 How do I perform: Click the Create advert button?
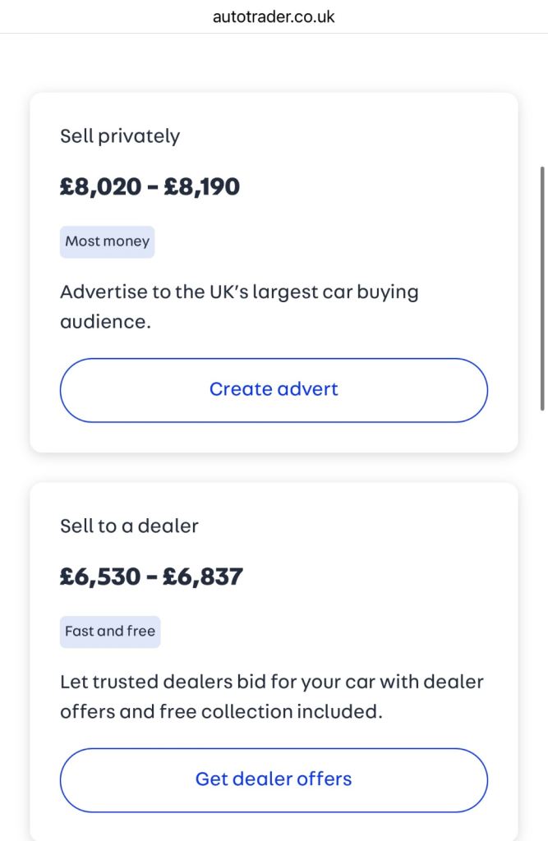pos(274,389)
